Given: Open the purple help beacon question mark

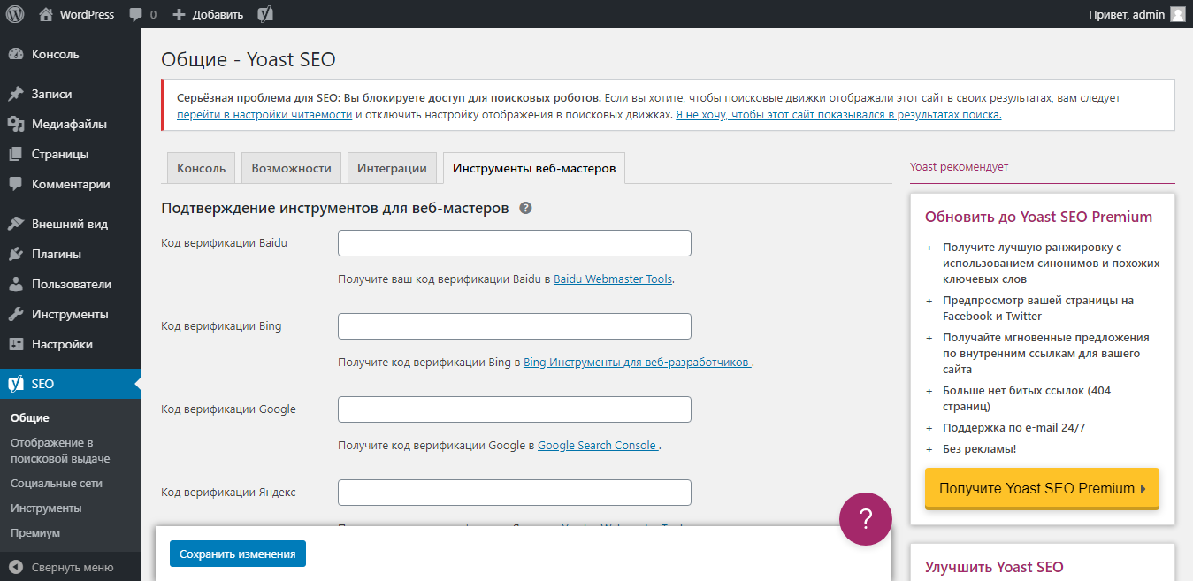Looking at the screenshot, I should pyautogui.click(x=865, y=519).
